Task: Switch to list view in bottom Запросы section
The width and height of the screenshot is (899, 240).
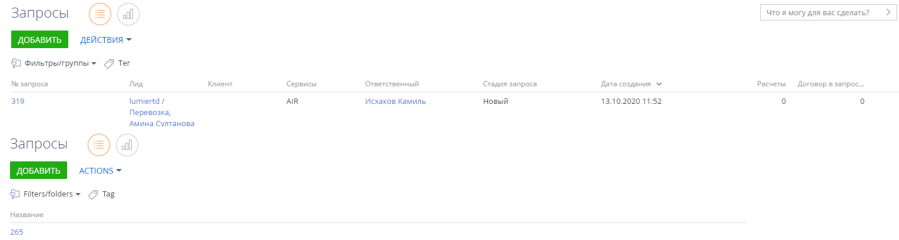Action: [x=98, y=144]
